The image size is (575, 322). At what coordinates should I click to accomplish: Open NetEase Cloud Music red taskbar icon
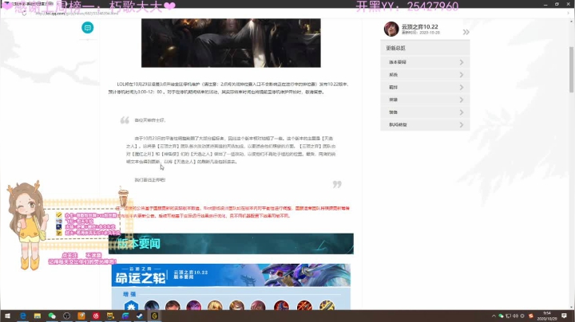(x=96, y=316)
